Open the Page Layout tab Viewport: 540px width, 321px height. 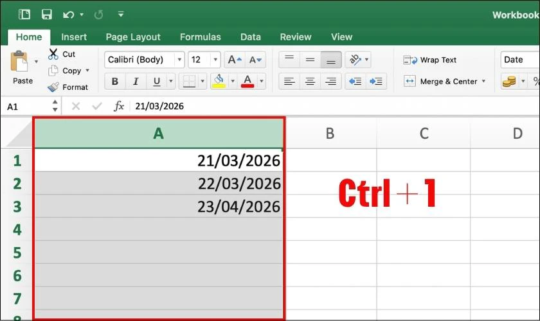[x=133, y=37]
